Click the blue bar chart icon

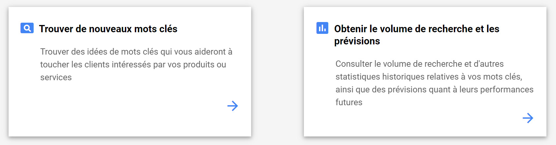[x=322, y=28]
